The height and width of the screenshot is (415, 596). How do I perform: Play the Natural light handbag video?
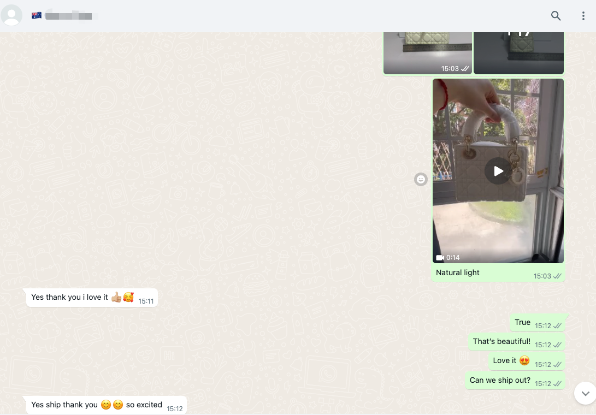pyautogui.click(x=498, y=171)
